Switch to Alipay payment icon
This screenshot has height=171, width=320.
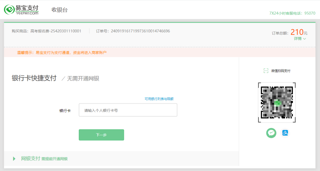coord(285,133)
